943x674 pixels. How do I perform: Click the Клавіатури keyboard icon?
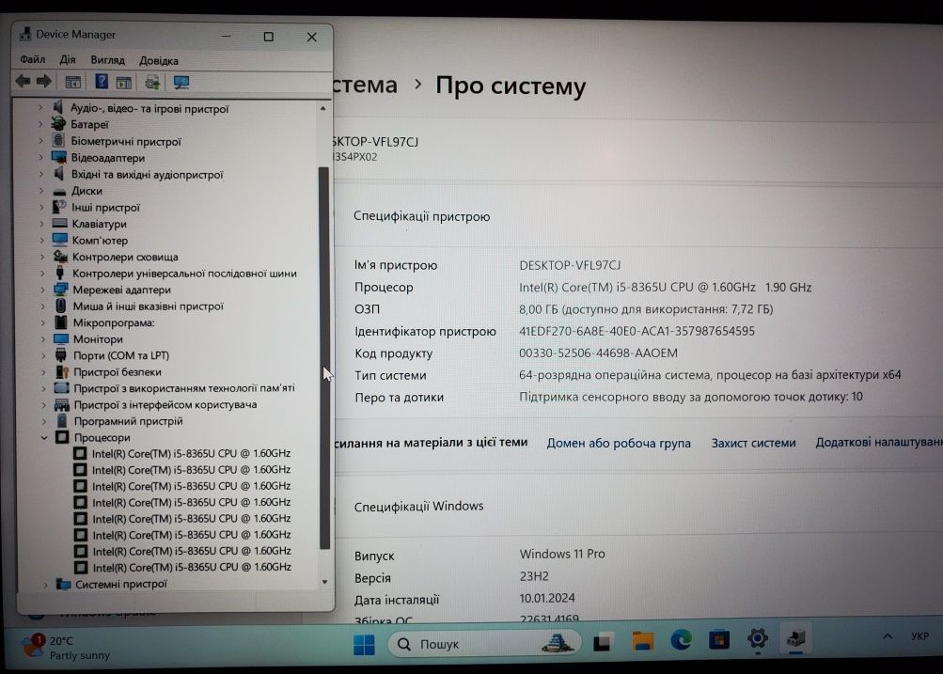coord(59,224)
